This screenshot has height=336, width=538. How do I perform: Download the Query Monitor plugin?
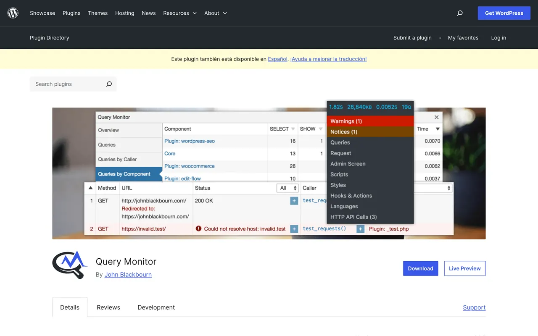[421, 268]
